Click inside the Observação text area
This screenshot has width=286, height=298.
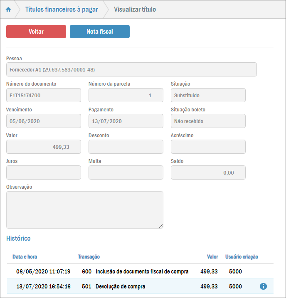(x=84, y=209)
